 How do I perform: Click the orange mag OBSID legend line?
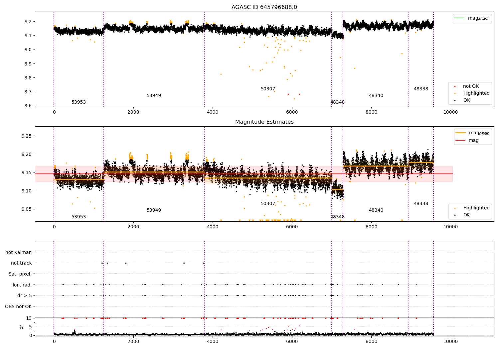coord(461,133)
